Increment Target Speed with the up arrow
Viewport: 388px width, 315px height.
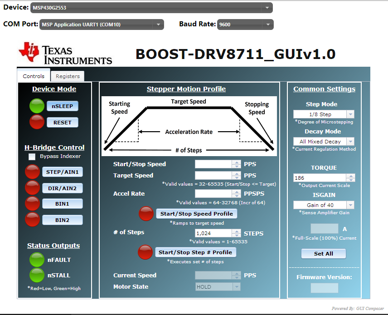pos(237,173)
